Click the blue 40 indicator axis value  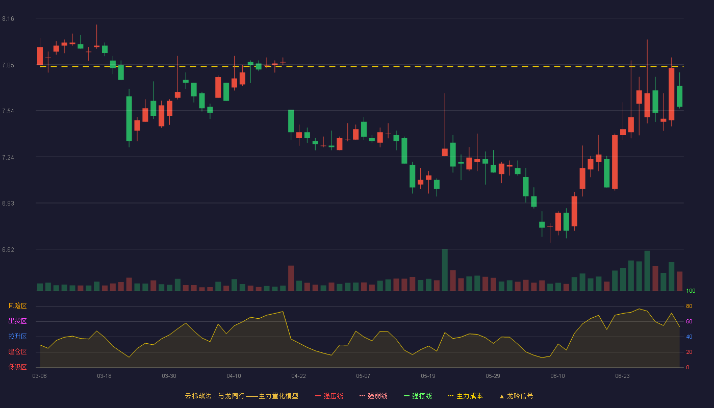689,337
